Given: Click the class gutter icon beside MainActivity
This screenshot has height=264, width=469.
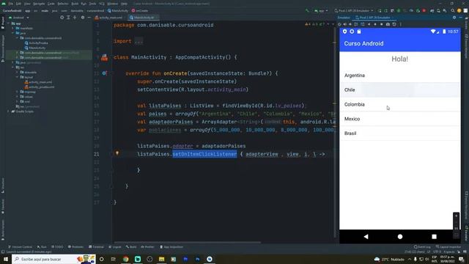Looking at the screenshot, I should pos(104,57).
